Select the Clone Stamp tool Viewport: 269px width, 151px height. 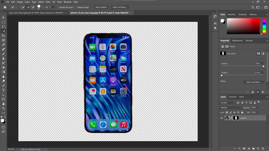tap(3, 58)
